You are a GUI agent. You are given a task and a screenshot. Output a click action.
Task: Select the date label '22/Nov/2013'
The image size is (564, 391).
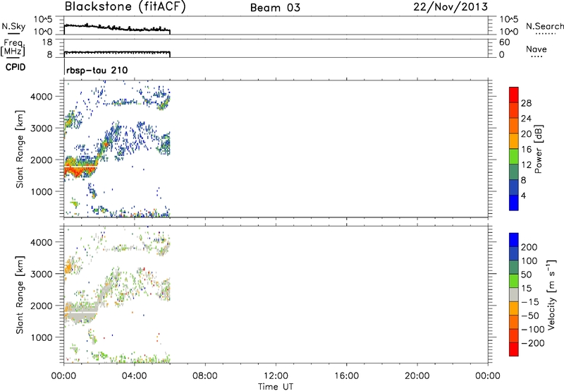(x=450, y=7)
